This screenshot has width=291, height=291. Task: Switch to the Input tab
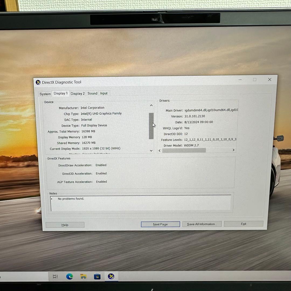(x=104, y=93)
